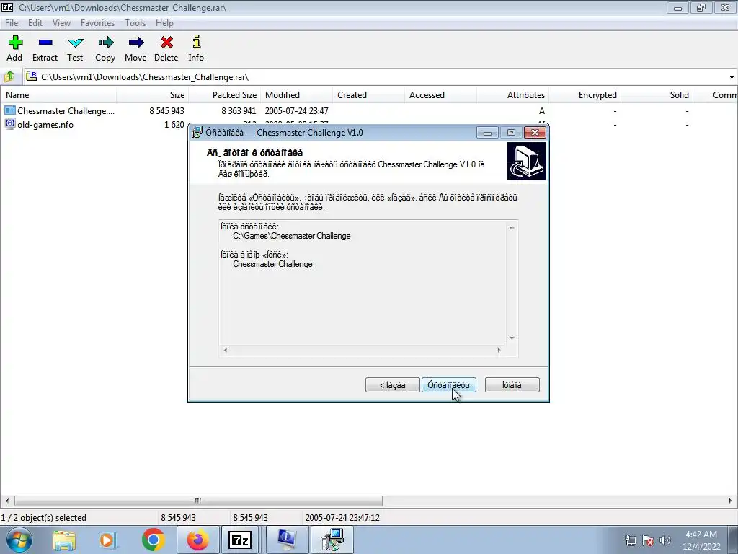Open Action Center flag tray icon
The height and width of the screenshot is (554, 738).
[648, 540]
